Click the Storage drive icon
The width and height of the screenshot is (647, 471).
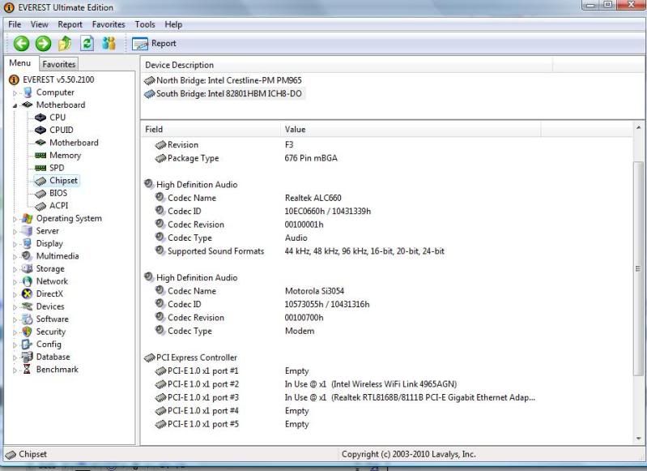[x=27, y=268]
